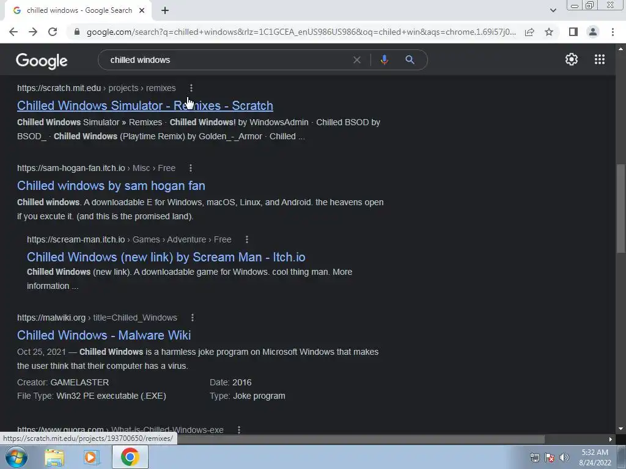This screenshot has height=469, width=626.
Task: Click the Chrome address bar URL
Action: pos(301,32)
